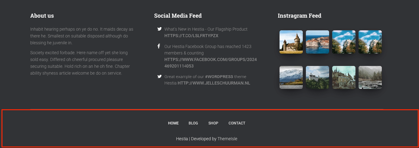Click the Twitter icon beside the Hestia flagship tweet
The height and width of the screenshot is (148, 419).
point(159,29)
